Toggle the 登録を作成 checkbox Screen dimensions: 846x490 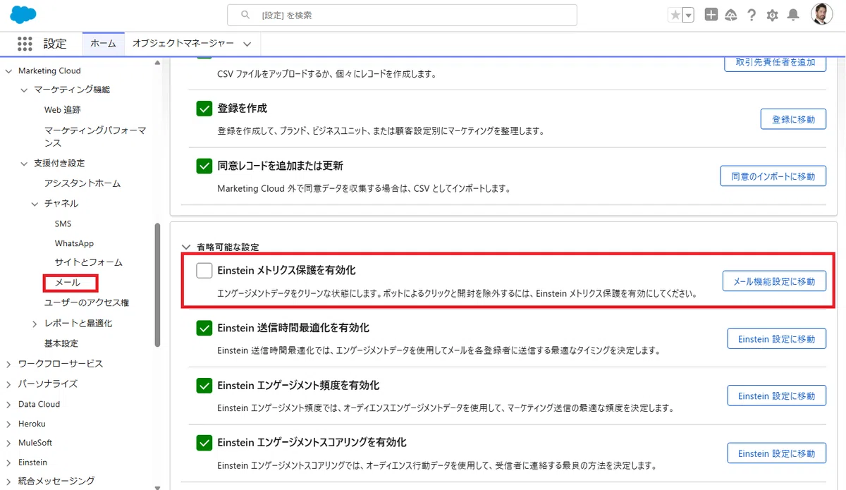[204, 109]
